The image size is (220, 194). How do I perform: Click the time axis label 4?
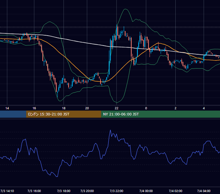click(x=204, y=108)
